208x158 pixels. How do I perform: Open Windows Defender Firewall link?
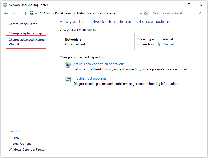27,150
